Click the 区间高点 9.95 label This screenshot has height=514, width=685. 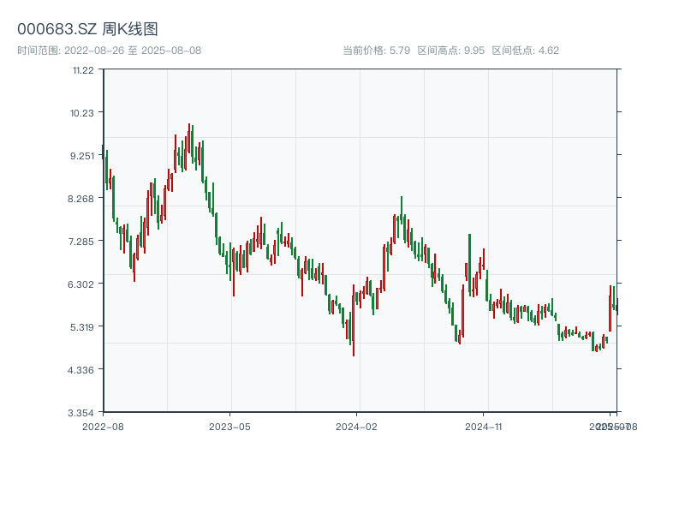(x=450, y=51)
